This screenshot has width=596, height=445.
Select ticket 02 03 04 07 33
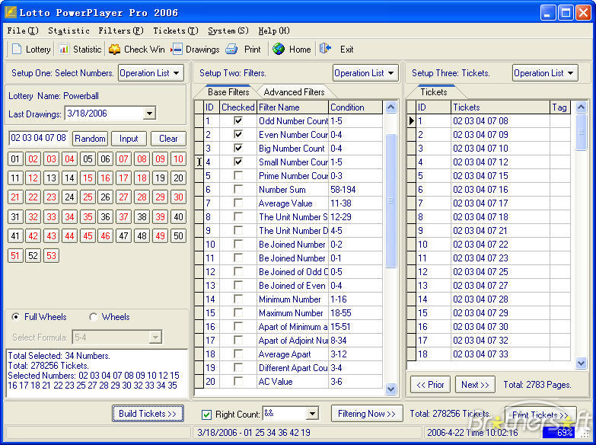480,354
